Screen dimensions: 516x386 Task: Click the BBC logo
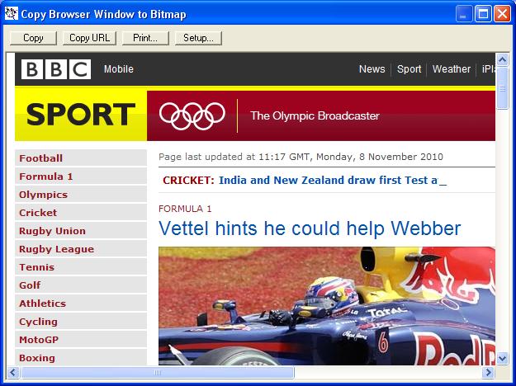pos(56,69)
